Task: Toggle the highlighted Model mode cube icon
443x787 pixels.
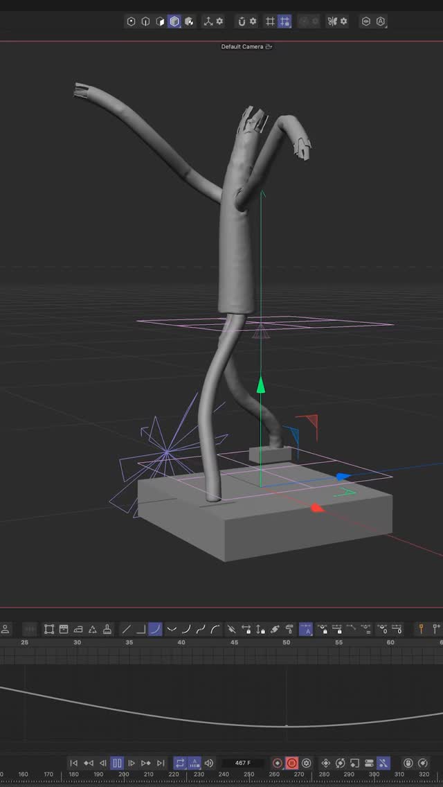Action: point(174,21)
